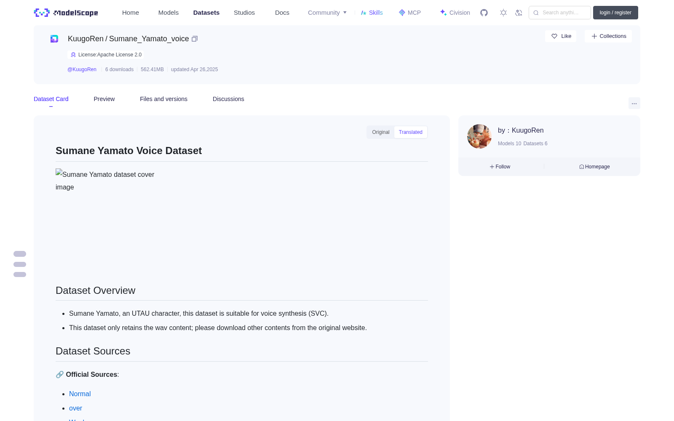
Task: Click the dataset avatar icon beside KuugoRen
Action: click(54, 39)
